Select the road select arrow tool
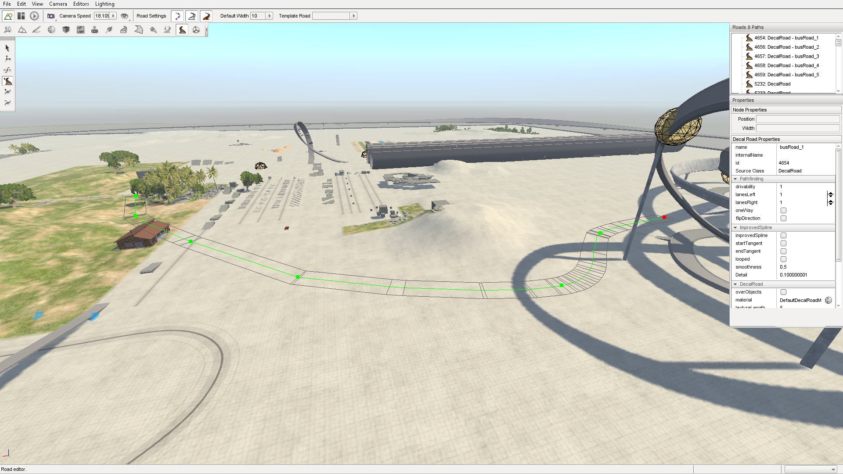Image resolution: width=843 pixels, height=474 pixels. point(7,48)
